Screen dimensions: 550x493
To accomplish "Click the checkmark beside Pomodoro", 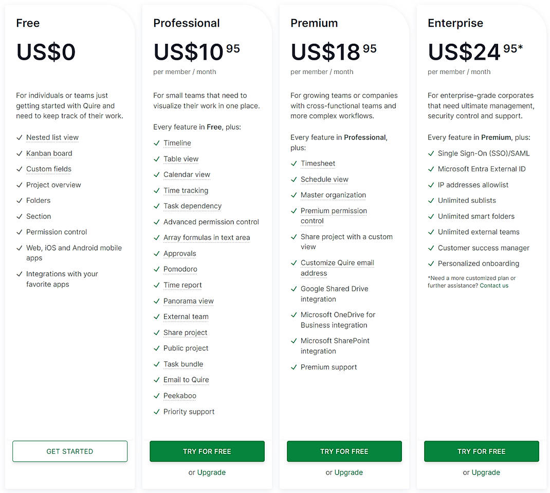I will 156,269.
